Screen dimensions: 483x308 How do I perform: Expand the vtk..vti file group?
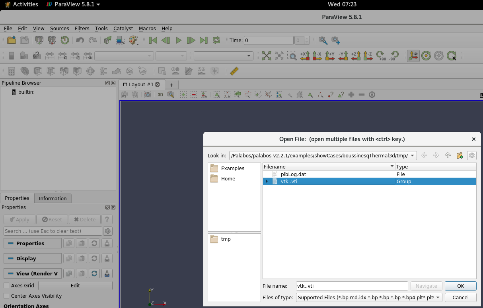pos(267,181)
